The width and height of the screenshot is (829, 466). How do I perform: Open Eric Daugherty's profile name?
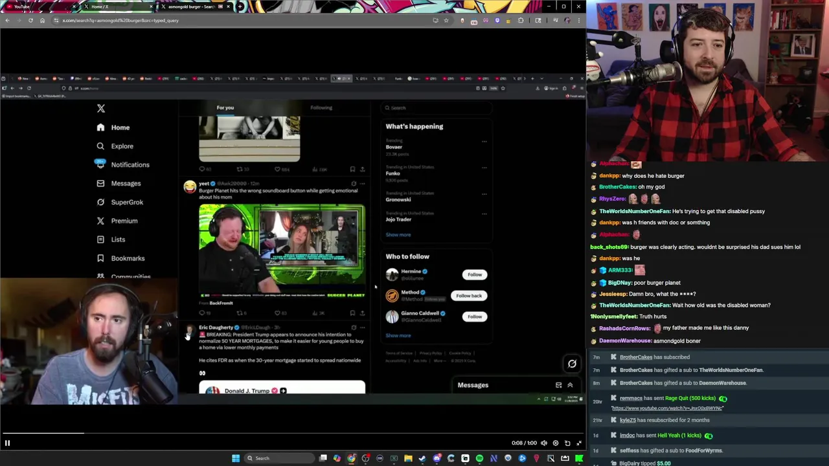(216, 327)
